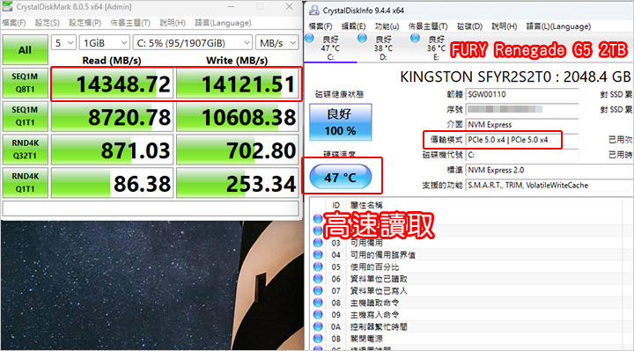Click status icon for attribute 09 主機寫入命令
The height and width of the screenshot is (351, 634).
pos(318,314)
